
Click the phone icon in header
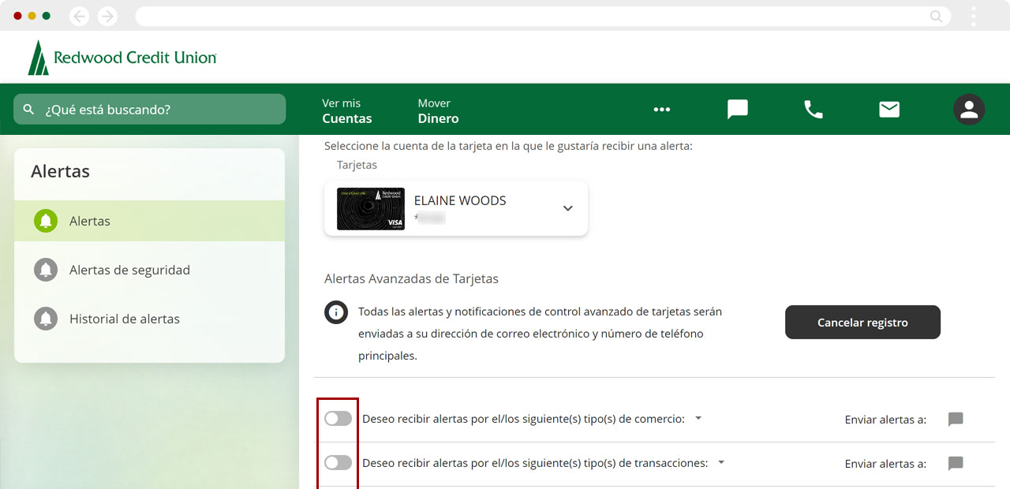pos(813,110)
